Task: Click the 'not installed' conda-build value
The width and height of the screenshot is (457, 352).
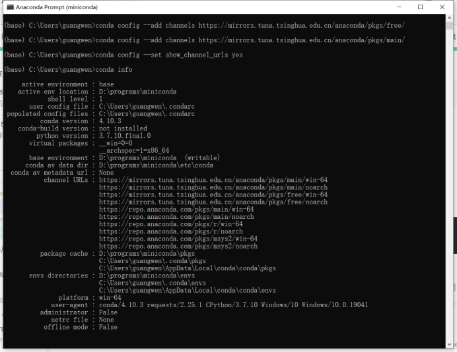Action: point(123,129)
